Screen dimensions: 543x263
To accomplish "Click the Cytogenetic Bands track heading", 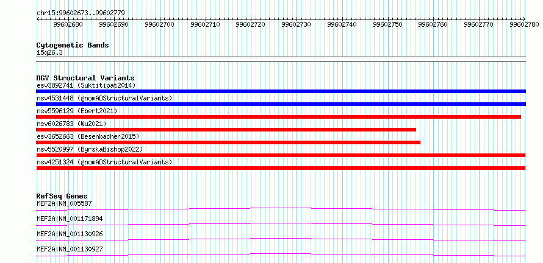I will click(x=73, y=45).
